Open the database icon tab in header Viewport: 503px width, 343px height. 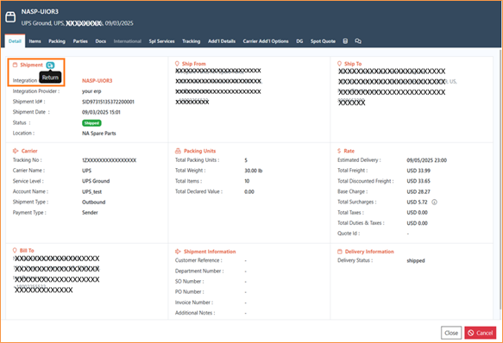click(x=345, y=41)
